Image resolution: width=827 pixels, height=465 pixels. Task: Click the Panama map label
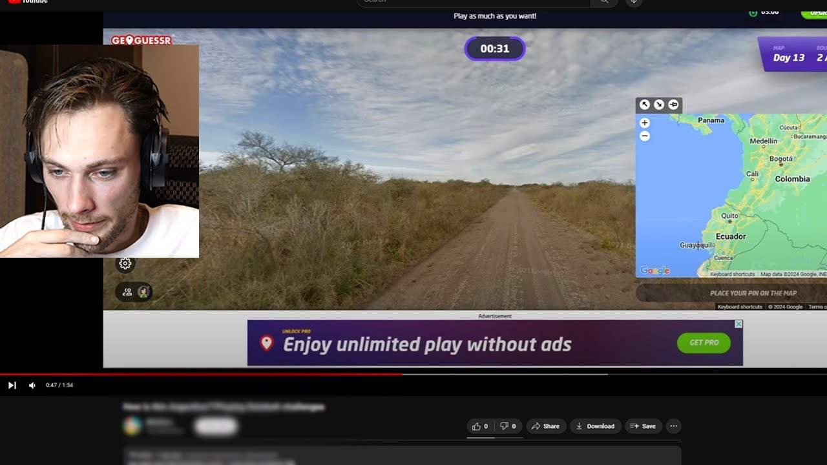(x=711, y=120)
